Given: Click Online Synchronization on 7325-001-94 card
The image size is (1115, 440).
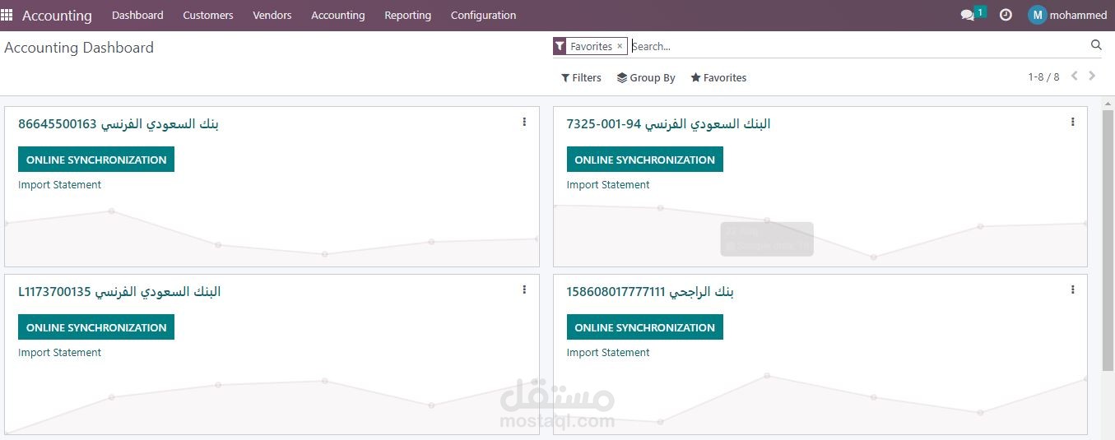Looking at the screenshot, I should pyautogui.click(x=645, y=160).
